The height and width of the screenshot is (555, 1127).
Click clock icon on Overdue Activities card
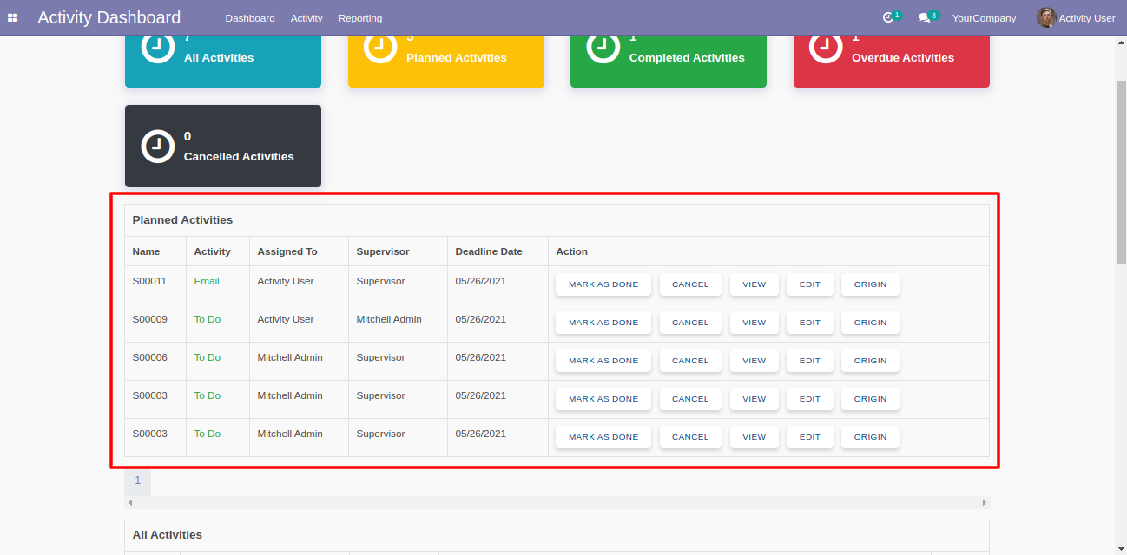tap(826, 47)
